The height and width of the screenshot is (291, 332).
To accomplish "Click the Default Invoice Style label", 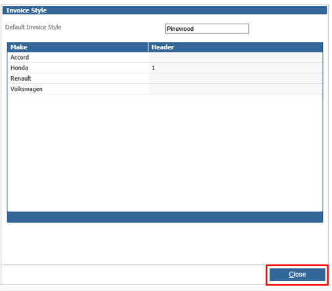I will [x=33, y=27].
